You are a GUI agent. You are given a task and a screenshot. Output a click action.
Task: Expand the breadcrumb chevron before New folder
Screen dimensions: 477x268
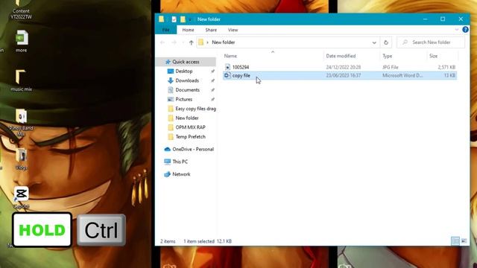point(207,42)
